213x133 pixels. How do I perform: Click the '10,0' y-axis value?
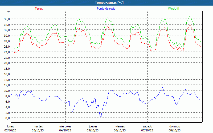click(x=7, y=90)
